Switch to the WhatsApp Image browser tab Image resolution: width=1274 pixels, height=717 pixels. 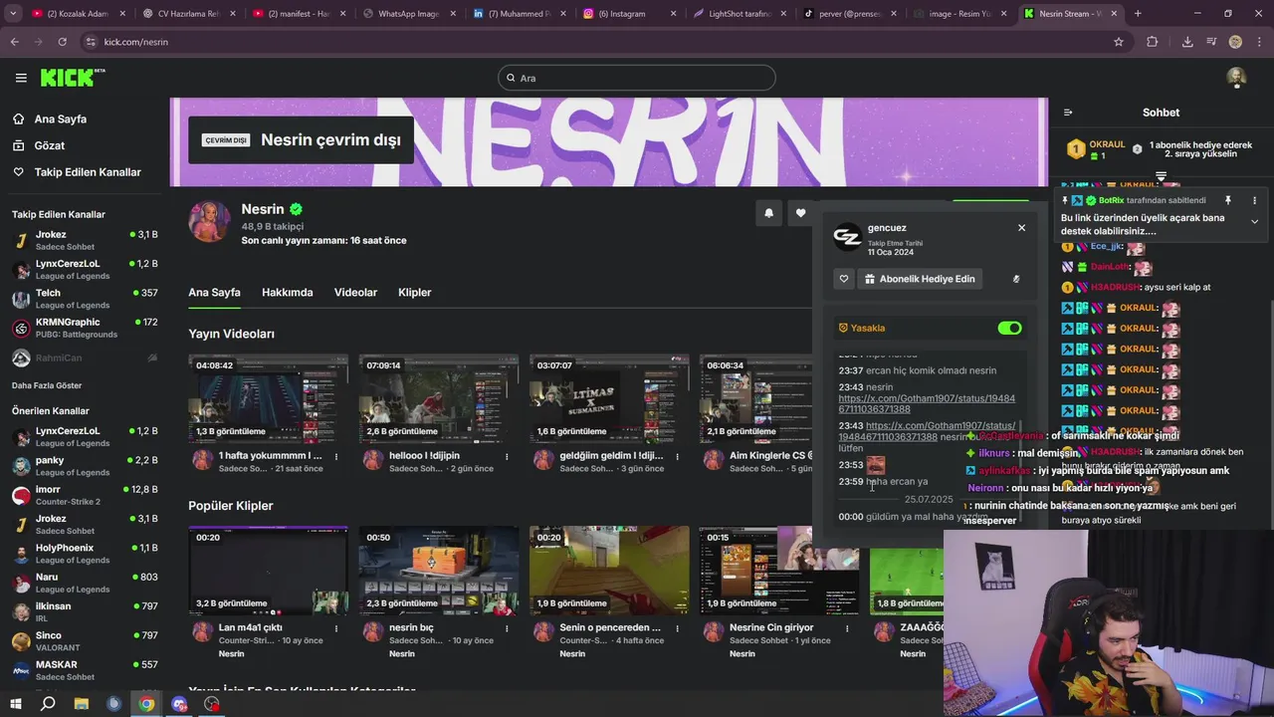[x=408, y=14]
